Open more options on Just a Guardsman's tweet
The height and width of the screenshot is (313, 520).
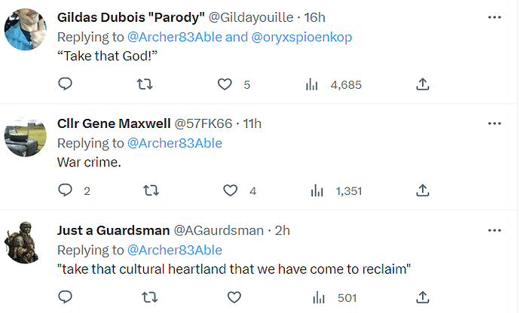click(494, 229)
